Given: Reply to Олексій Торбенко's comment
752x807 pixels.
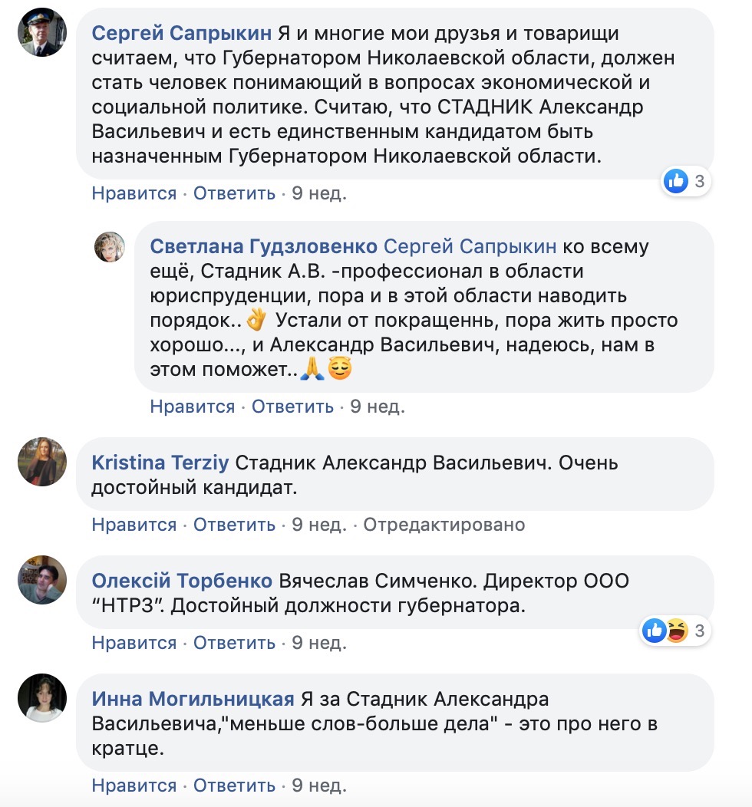Looking at the screenshot, I should click(234, 643).
